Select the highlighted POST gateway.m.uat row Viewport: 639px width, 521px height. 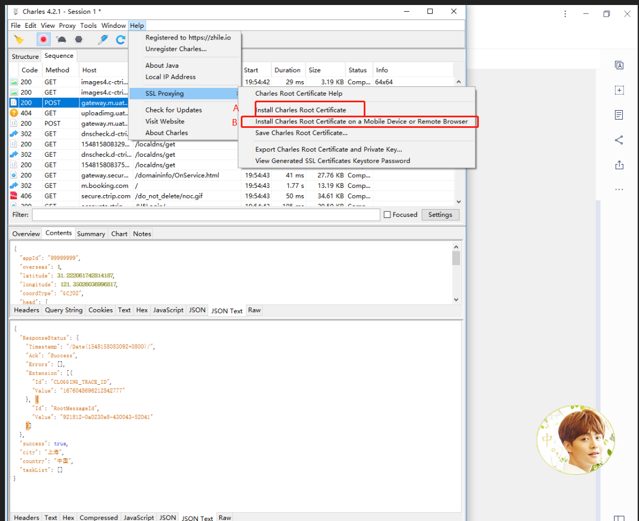(69, 103)
